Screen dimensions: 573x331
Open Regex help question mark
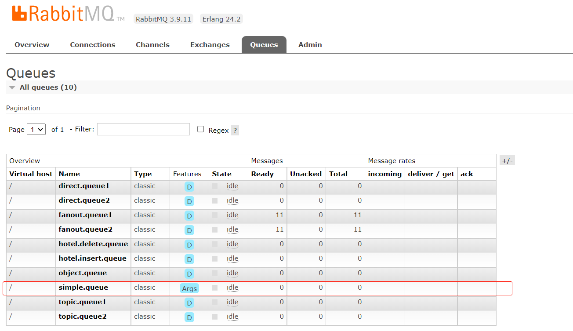(x=235, y=130)
